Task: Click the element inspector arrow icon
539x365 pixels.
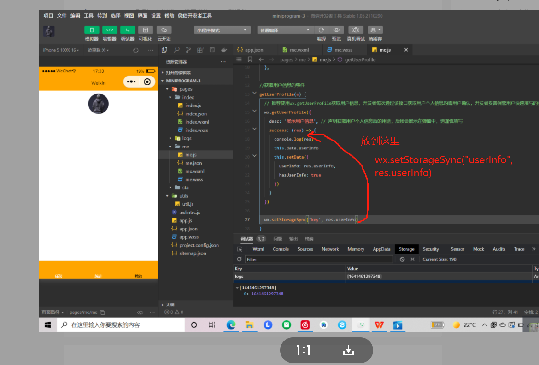Action: [240, 249]
